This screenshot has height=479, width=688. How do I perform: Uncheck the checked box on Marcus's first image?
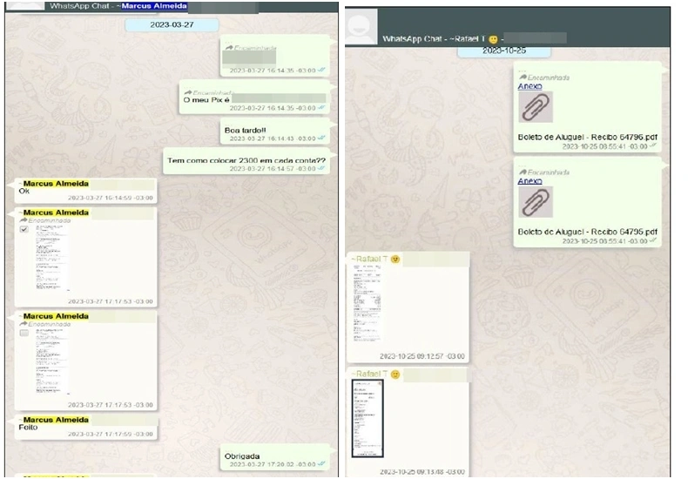click(24, 229)
